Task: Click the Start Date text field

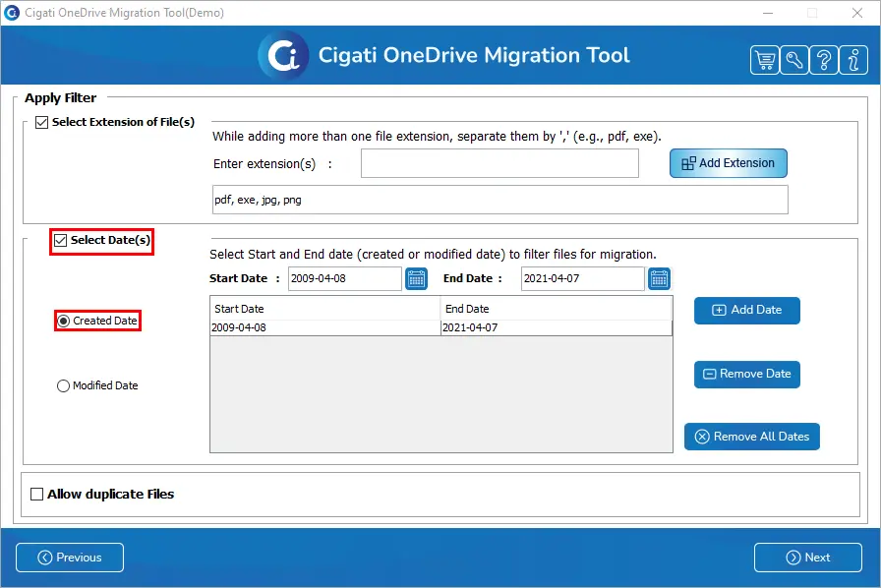Action: tap(345, 279)
